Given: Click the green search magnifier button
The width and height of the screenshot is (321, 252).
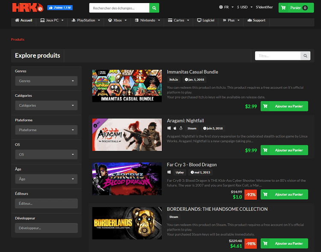Looking at the screenshot, I should pyautogui.click(x=154, y=8).
